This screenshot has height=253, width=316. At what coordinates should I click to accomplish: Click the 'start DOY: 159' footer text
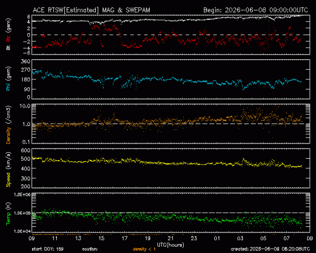[x=48, y=249]
